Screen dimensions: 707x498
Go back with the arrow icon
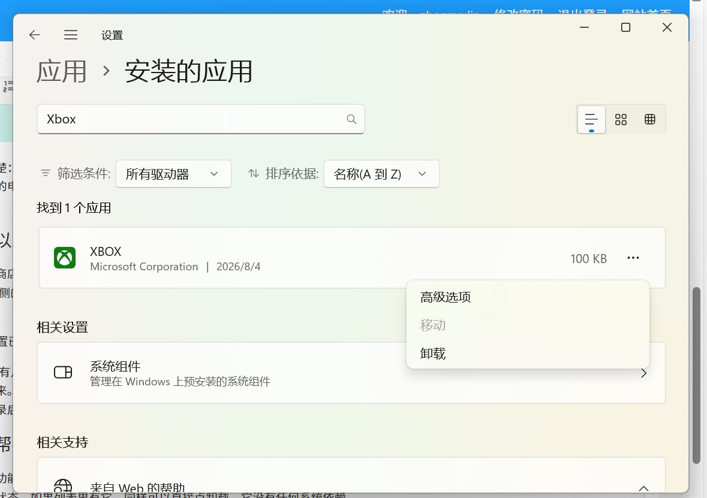coord(35,35)
